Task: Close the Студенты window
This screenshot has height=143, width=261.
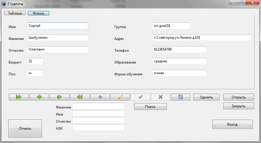Action: point(252,3)
